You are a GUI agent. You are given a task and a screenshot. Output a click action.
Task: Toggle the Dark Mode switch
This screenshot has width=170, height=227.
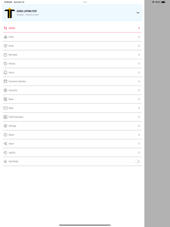(137, 161)
